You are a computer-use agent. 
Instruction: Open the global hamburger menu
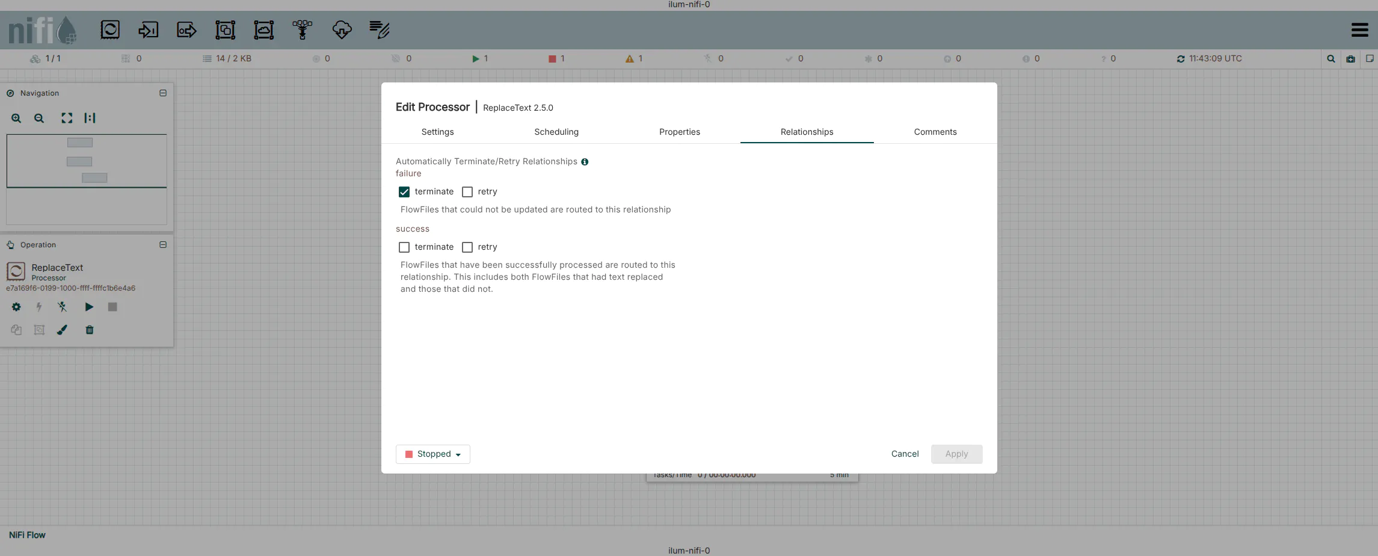[x=1359, y=29]
